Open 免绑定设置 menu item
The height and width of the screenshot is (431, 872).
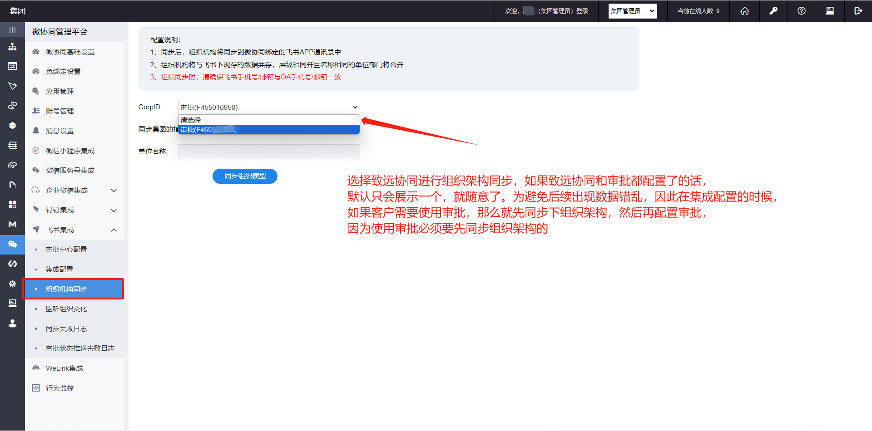point(74,72)
